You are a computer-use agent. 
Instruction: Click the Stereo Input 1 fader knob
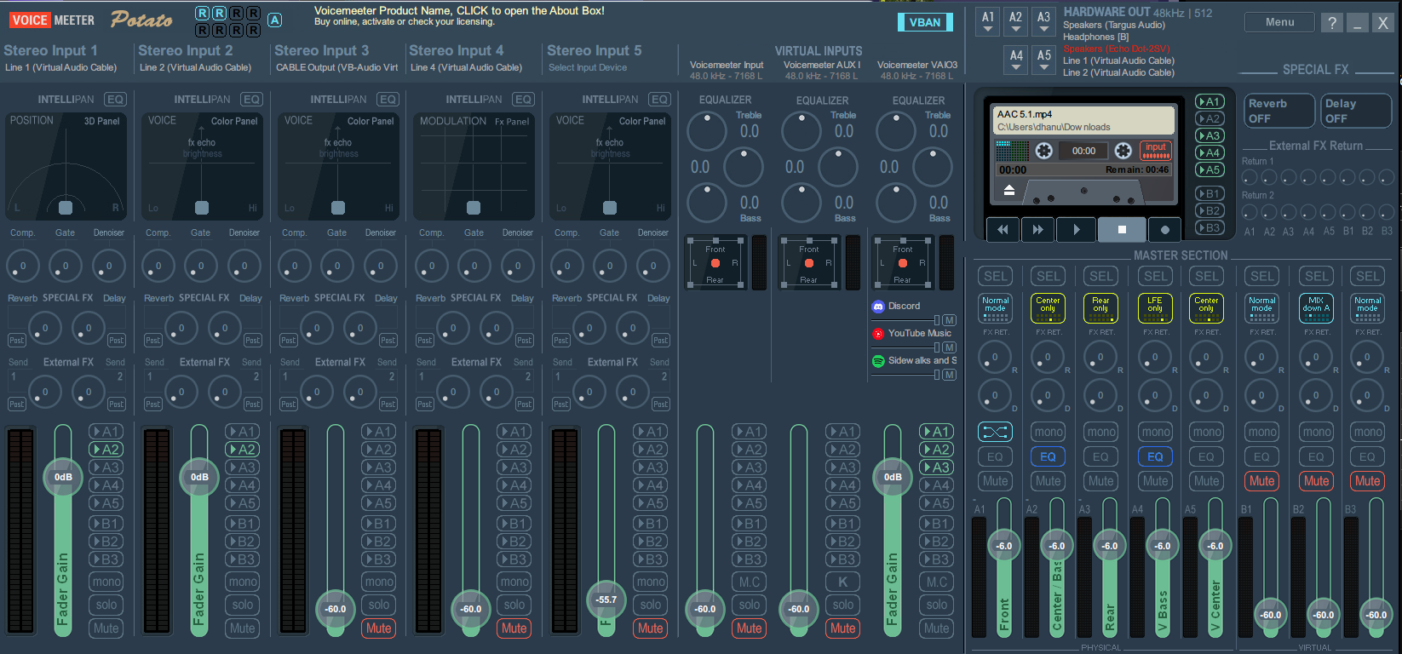[x=63, y=477]
